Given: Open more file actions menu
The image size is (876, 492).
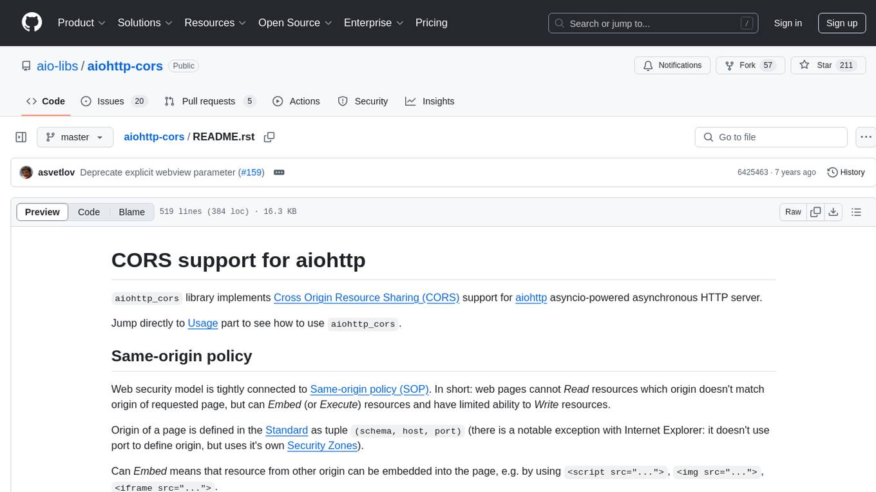Looking at the screenshot, I should point(866,137).
